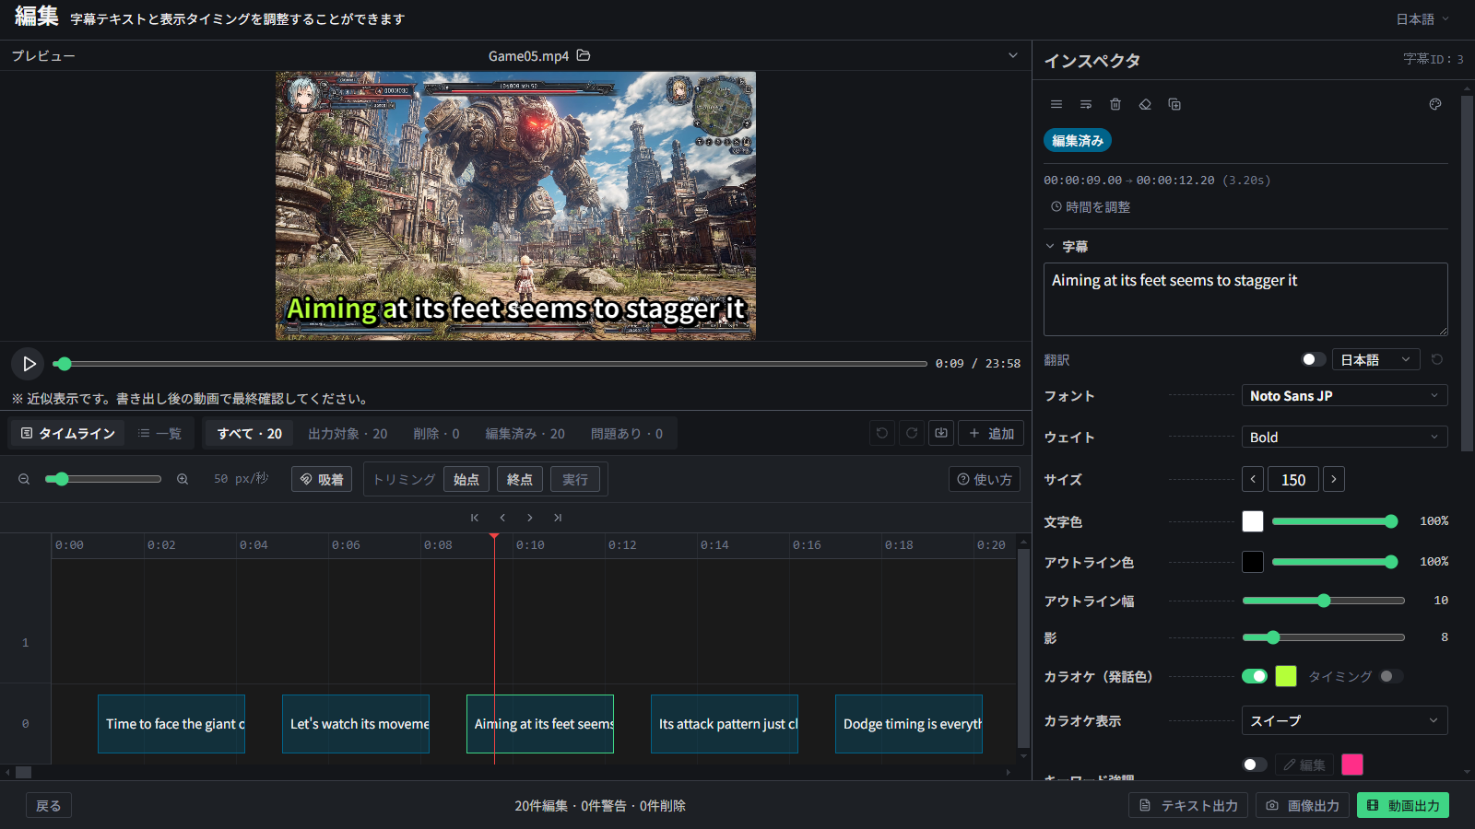The width and height of the screenshot is (1475, 829).
Task: Select the 出力対象・20 filter tab
Action: [348, 433]
